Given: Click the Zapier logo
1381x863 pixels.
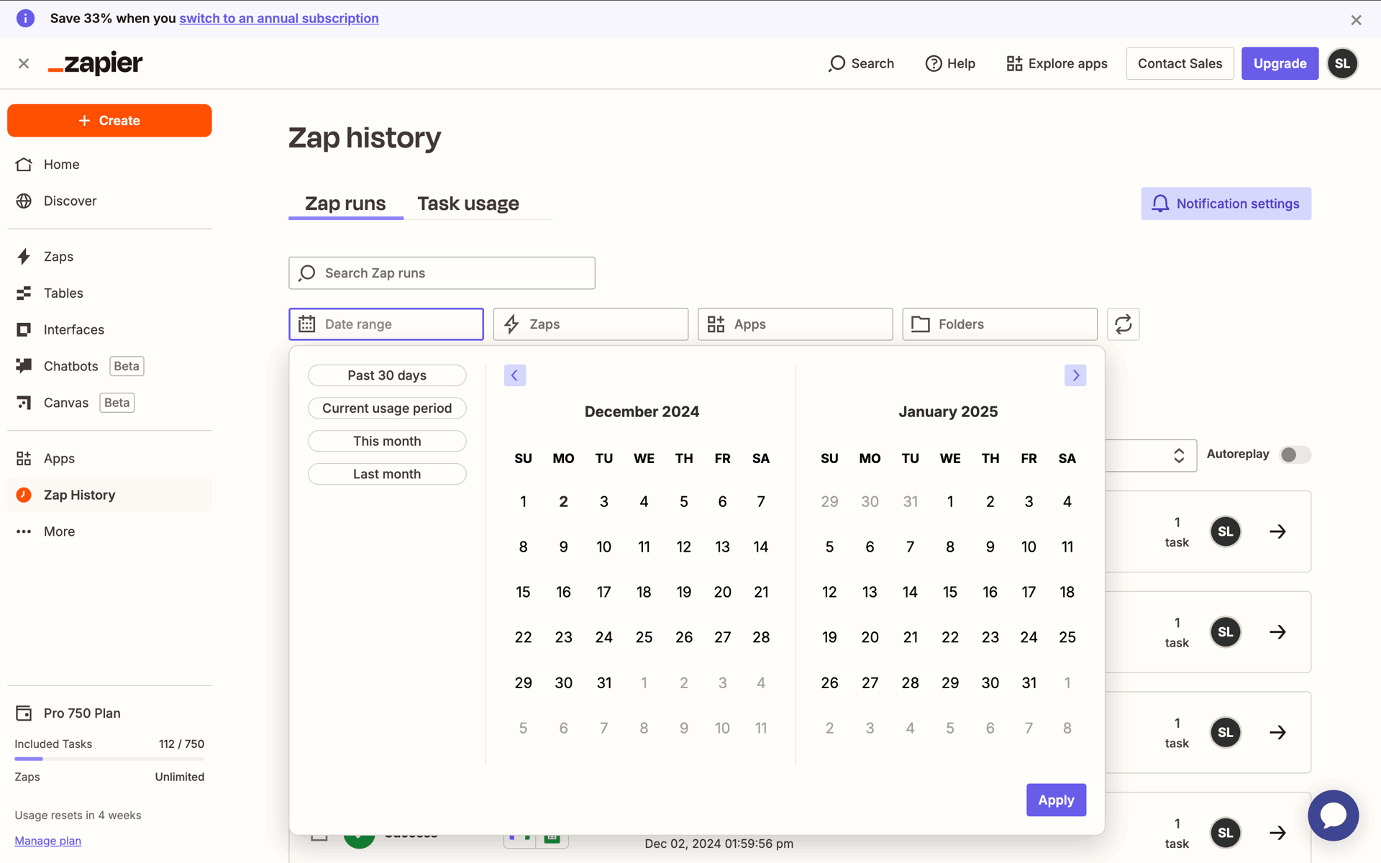Looking at the screenshot, I should click(x=95, y=63).
